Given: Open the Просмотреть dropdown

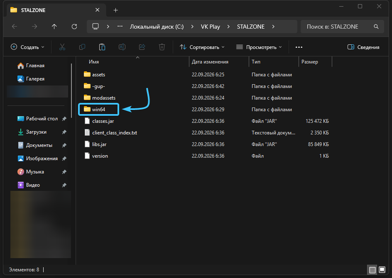Looking at the screenshot, I should pyautogui.click(x=259, y=47).
